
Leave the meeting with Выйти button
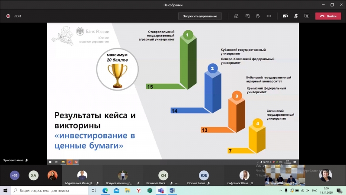point(328,16)
